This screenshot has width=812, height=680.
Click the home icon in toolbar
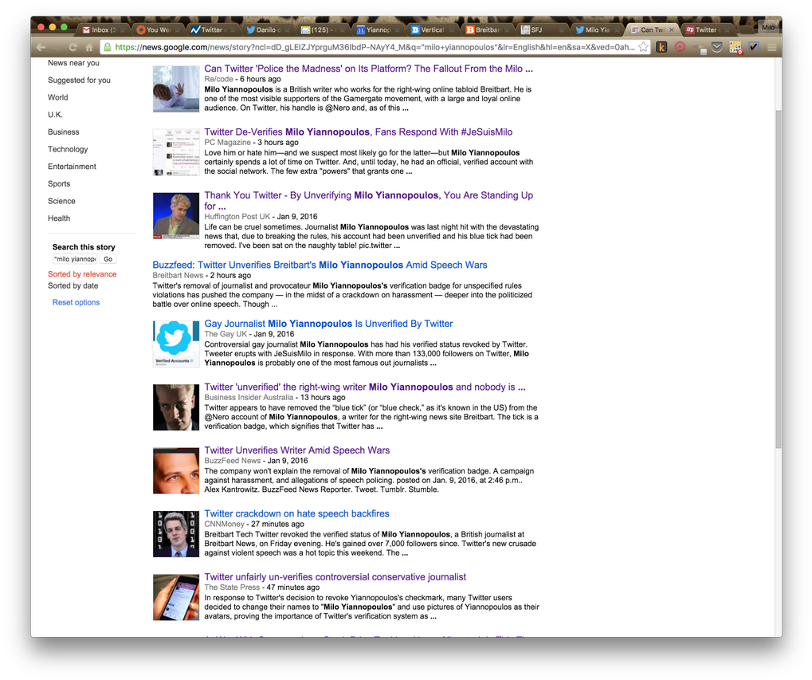[x=89, y=48]
